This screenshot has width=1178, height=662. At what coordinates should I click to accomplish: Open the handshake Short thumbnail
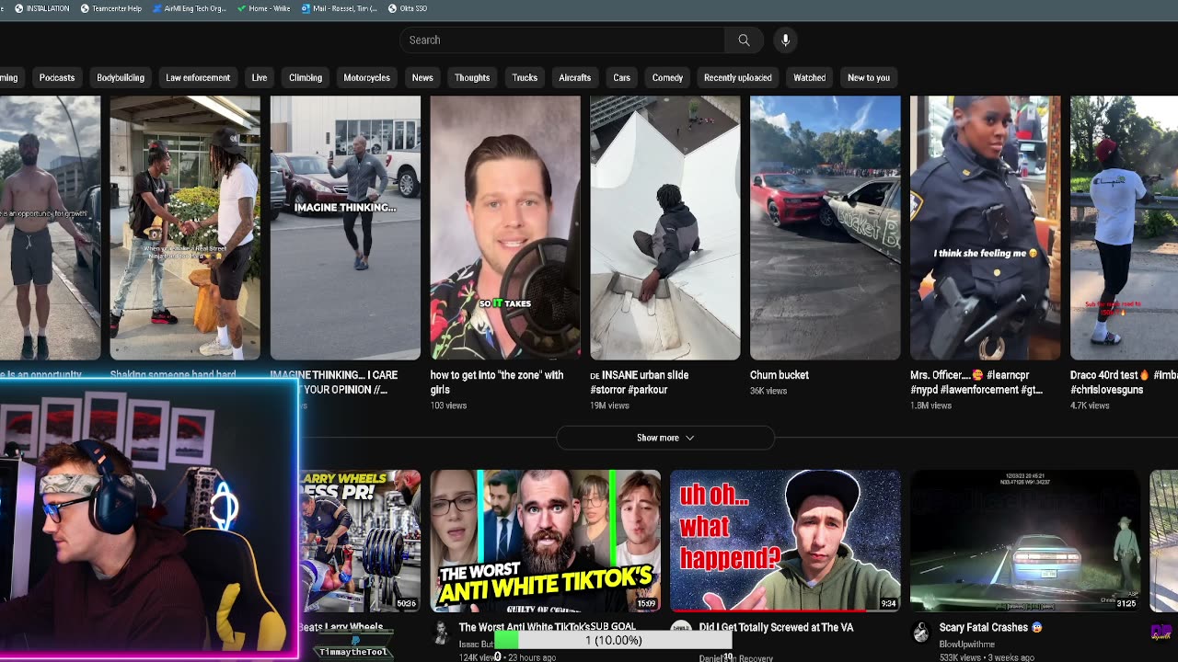click(x=185, y=228)
